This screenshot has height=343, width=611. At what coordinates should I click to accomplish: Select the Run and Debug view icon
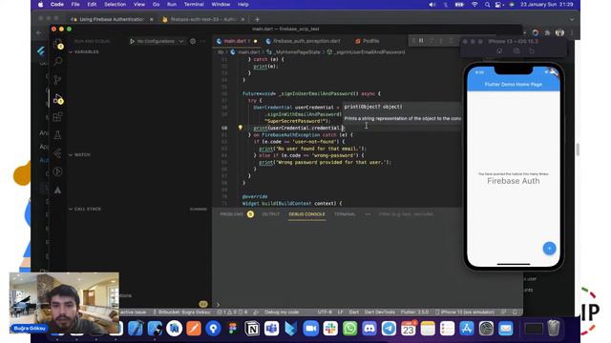click(x=58, y=99)
